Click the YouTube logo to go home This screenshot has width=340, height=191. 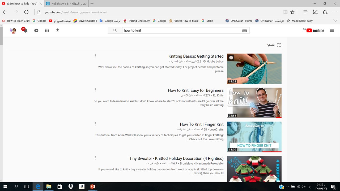315,31
